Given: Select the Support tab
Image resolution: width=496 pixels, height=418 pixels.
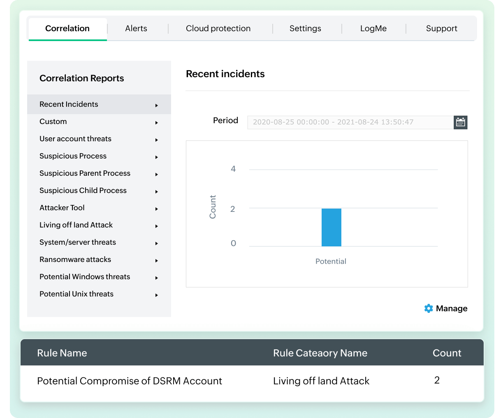Looking at the screenshot, I should [441, 28].
